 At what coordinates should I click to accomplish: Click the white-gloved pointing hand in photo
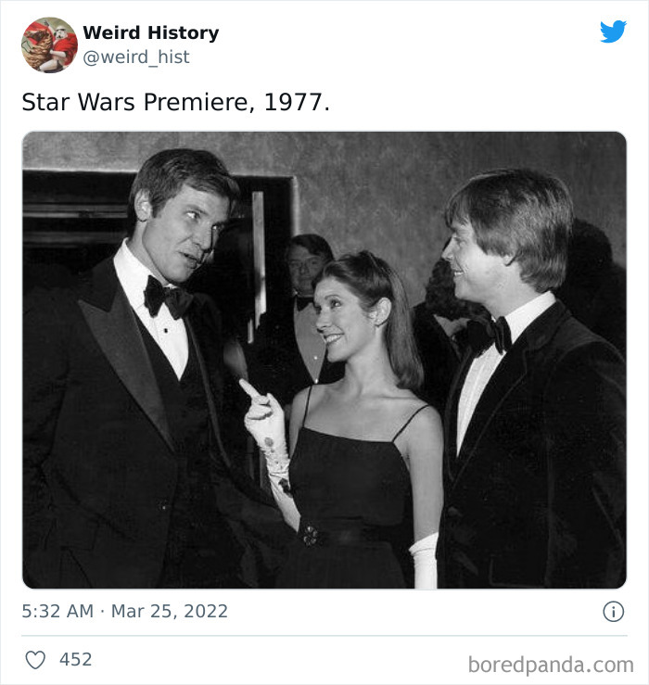point(260,409)
